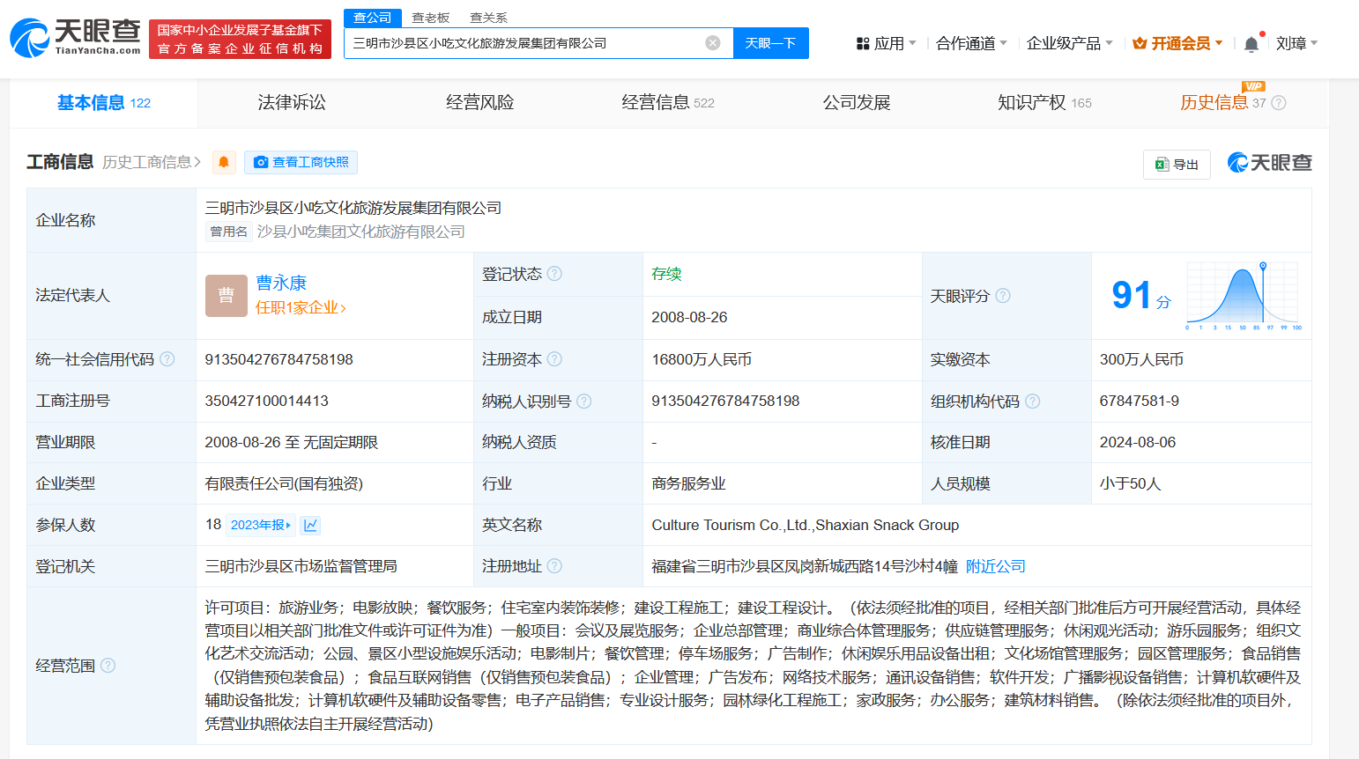Click the orange alert bell beside 工商信息
Viewport: 1359px width, 759px height.
[224, 162]
